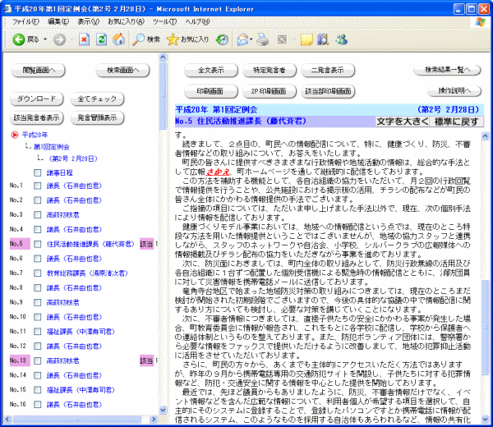The height and width of the screenshot is (427, 493).
Task: Click the Windows flag logo
Action: tap(480, 22)
